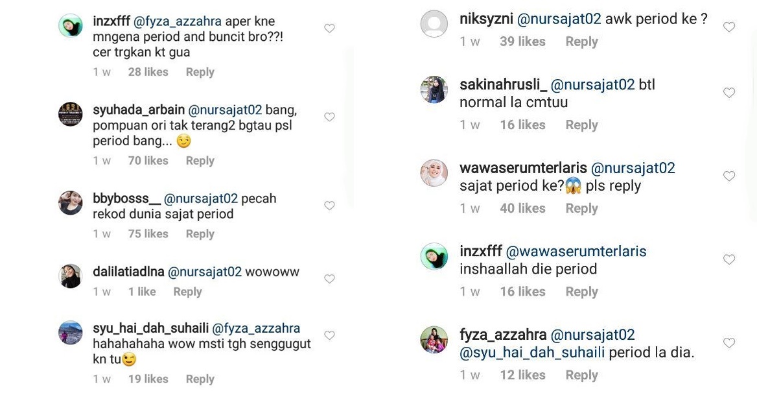The image size is (757, 393).
Task: Open the @fyza_azzahra mention in inzxfff comment
Action: [x=178, y=22]
